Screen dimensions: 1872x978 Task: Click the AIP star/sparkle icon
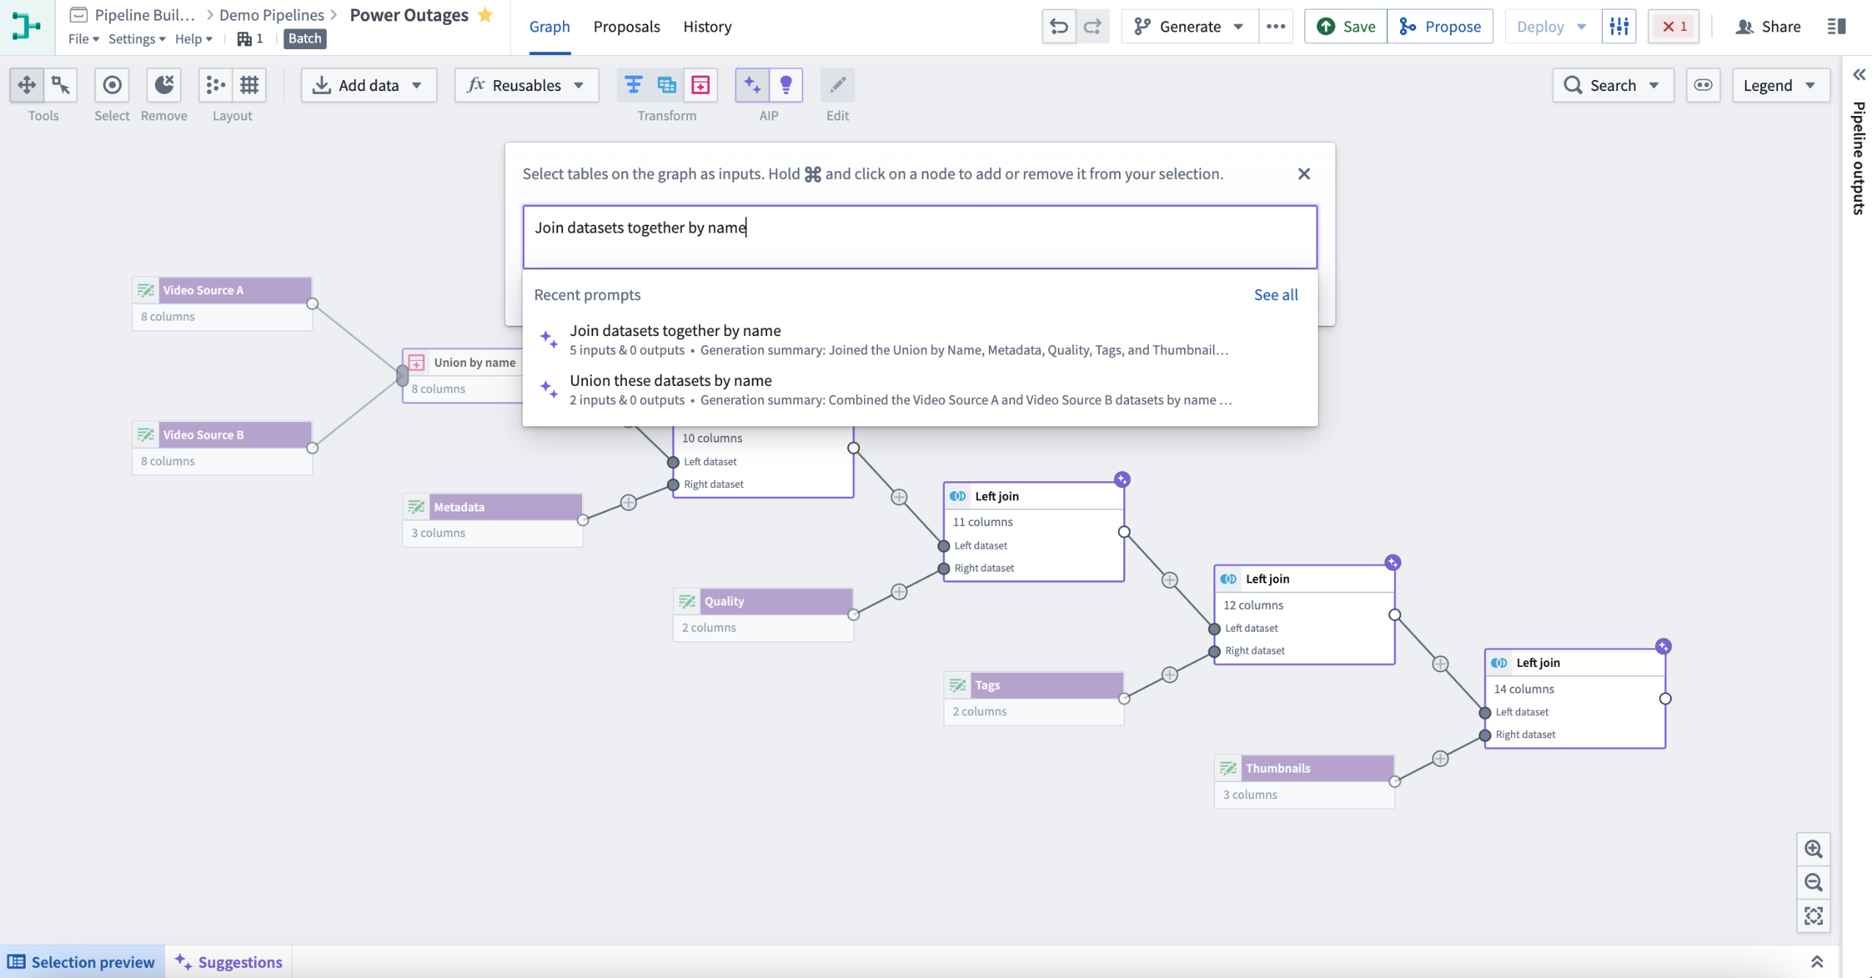coord(752,84)
